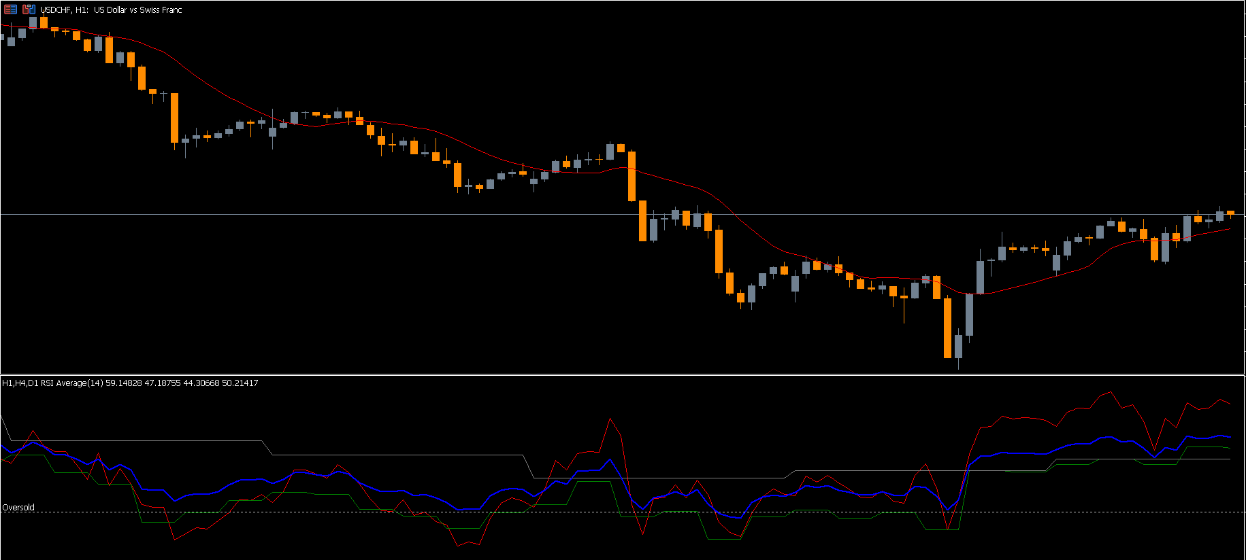Click the lowest gray candle on the chart
The width and height of the screenshot is (1246, 560).
point(958,347)
